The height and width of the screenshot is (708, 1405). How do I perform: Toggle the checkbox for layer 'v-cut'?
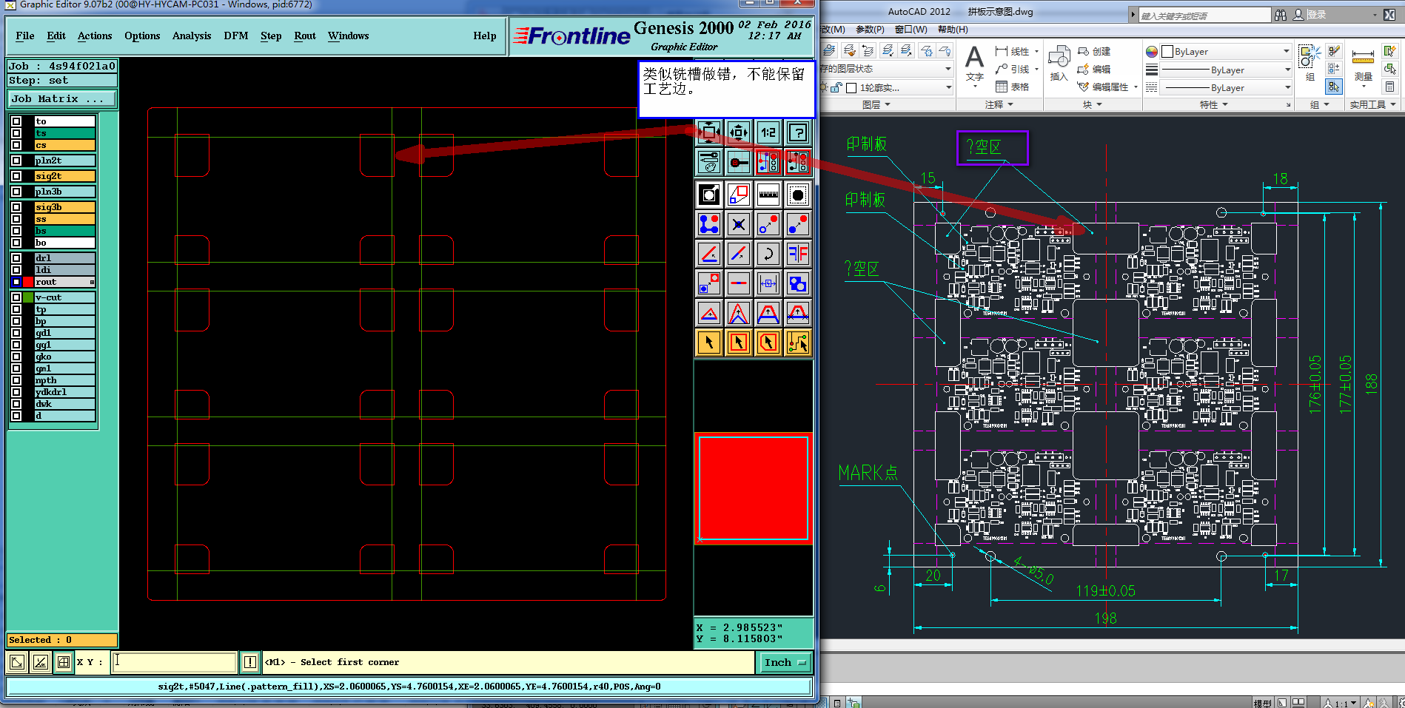coord(16,297)
